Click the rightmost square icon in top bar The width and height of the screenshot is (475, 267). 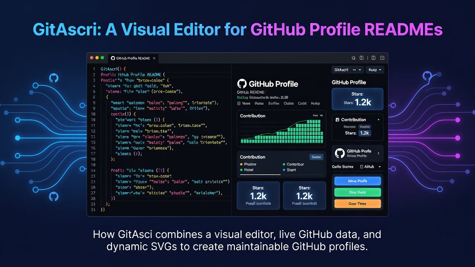382,58
